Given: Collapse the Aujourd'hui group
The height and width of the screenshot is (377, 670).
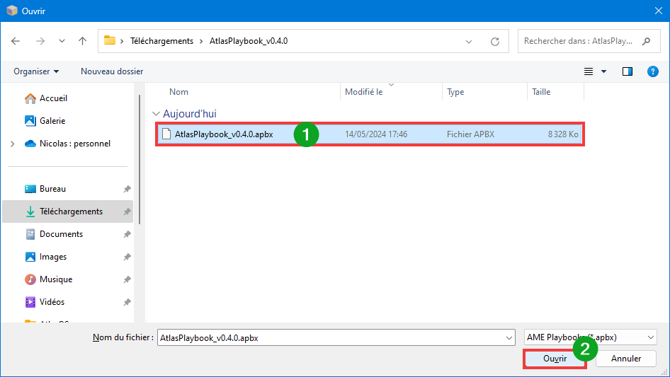Looking at the screenshot, I should tap(156, 114).
